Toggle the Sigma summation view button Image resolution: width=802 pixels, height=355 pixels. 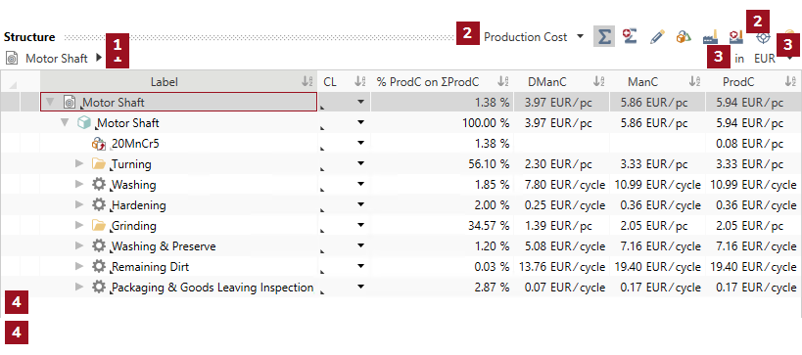(604, 37)
